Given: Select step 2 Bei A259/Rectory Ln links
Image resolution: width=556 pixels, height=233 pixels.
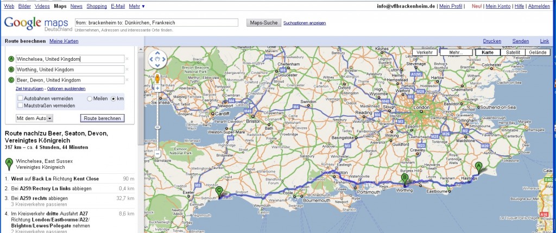Looking at the screenshot, I should (x=69, y=188).
